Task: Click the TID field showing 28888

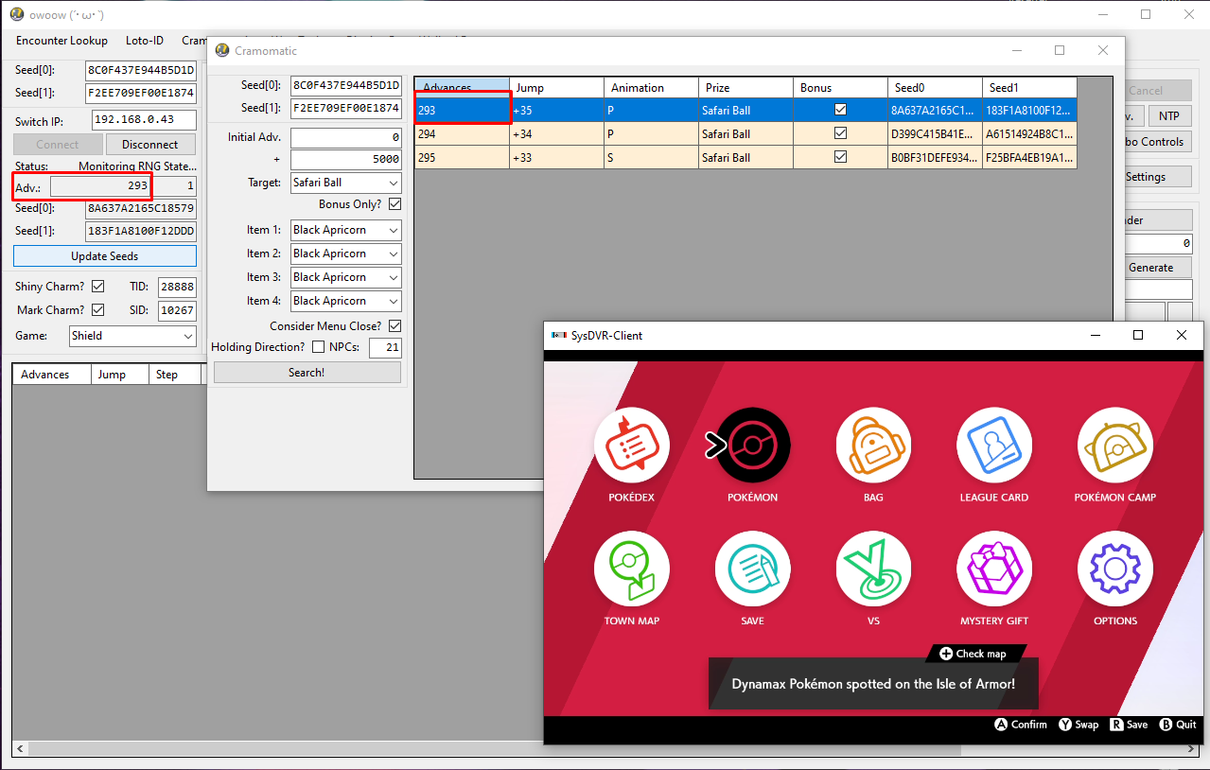Action: [x=177, y=287]
